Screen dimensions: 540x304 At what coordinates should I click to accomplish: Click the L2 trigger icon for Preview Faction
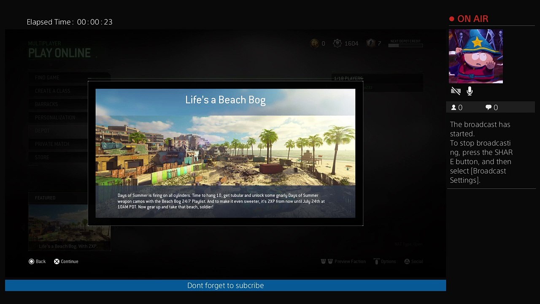point(323,261)
